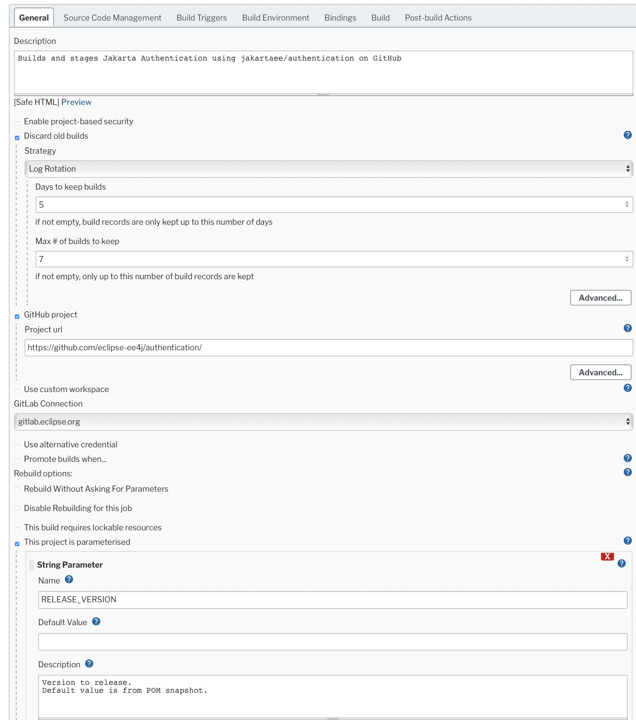
Task: Click help icon for Discard old builds
Action: 628,135
